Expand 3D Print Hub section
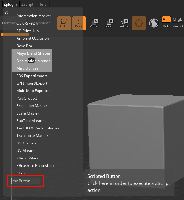 click(27, 31)
